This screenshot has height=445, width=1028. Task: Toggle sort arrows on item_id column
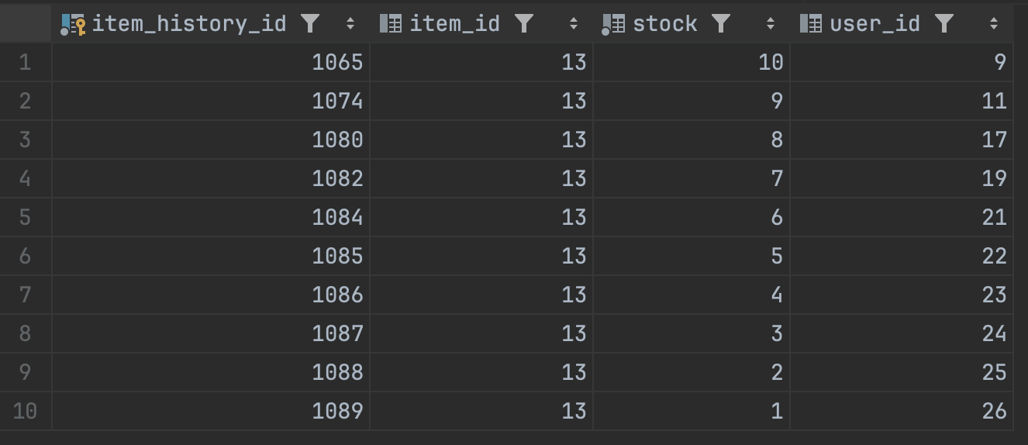[x=574, y=24]
